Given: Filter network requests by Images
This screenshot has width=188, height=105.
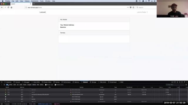Looking at the screenshot, I should (29, 85).
